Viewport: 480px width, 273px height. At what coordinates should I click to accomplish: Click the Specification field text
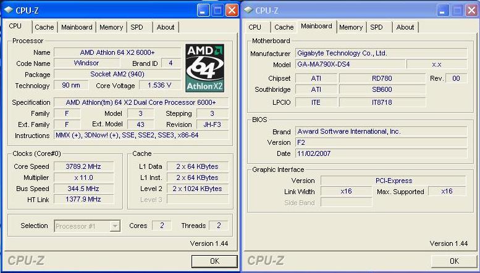pos(141,102)
